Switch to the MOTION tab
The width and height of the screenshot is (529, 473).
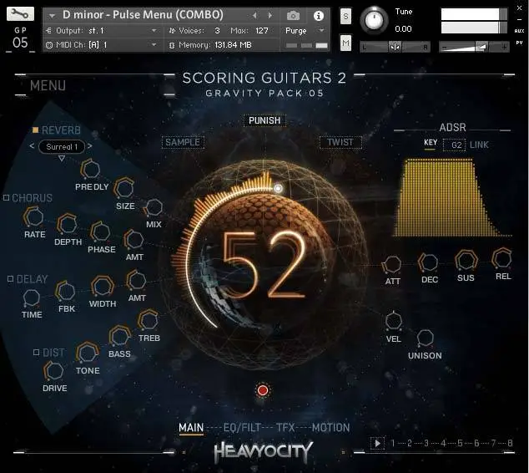coord(330,428)
